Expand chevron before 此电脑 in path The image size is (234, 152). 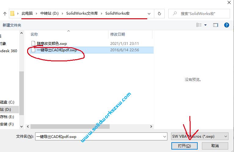18,13
